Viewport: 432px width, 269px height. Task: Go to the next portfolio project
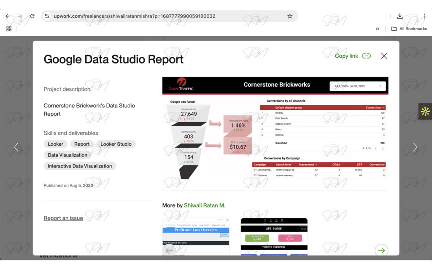(x=415, y=147)
